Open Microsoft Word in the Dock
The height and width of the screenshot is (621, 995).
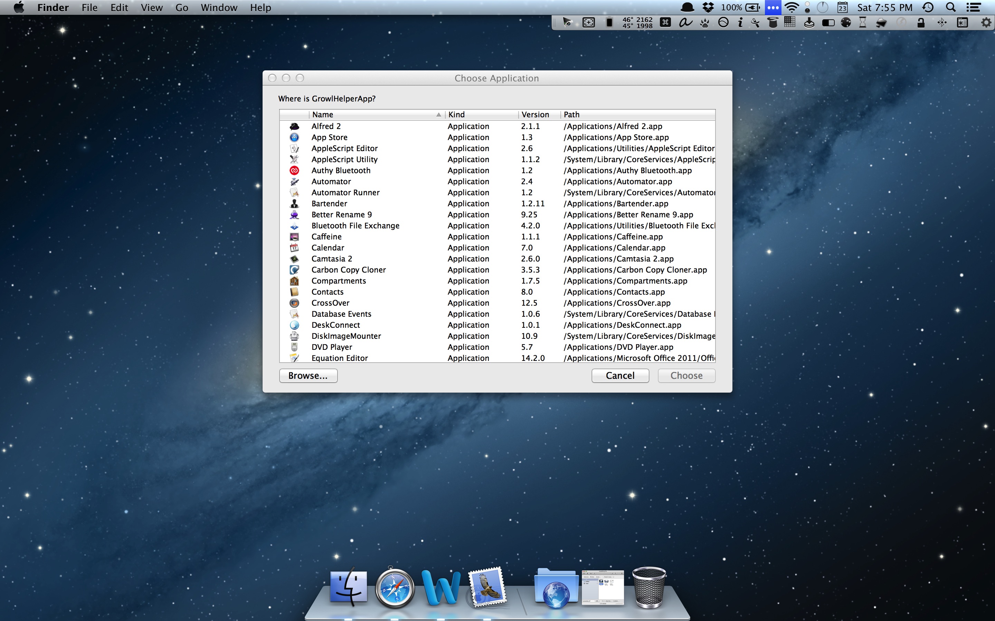tap(441, 588)
